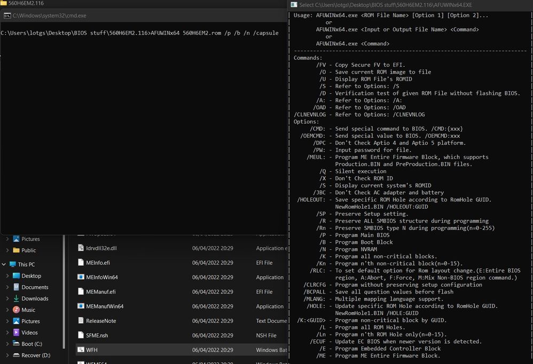Click the Idrvdll32e.dll file icon
Image resolution: width=533 pixels, height=364 pixels.
(x=81, y=248)
